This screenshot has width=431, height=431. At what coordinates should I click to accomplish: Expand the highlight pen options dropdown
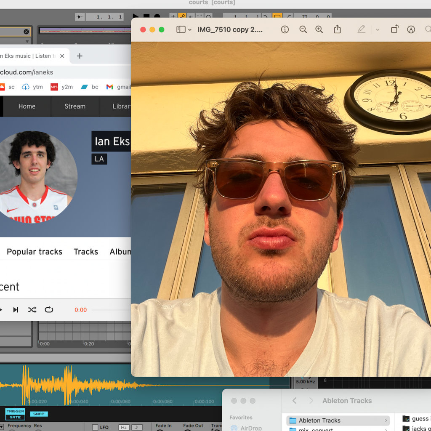point(377,29)
